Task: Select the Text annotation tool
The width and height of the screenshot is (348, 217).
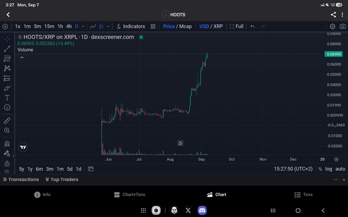Action: click(x=7, y=98)
